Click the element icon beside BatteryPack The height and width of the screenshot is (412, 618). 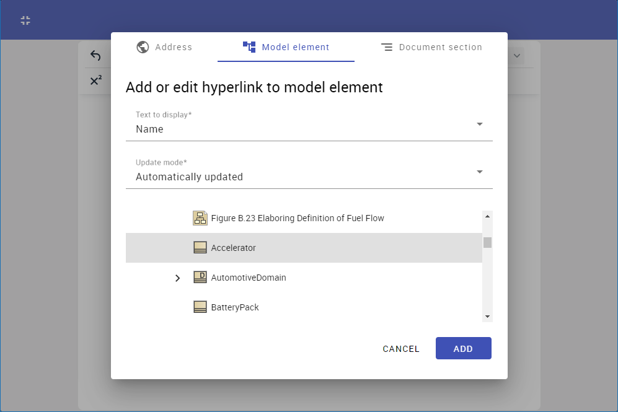200,307
